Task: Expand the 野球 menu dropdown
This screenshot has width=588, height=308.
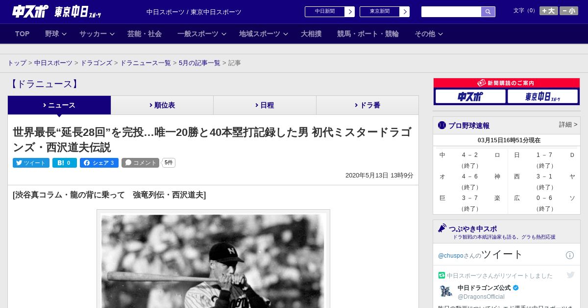Action: tap(56, 34)
